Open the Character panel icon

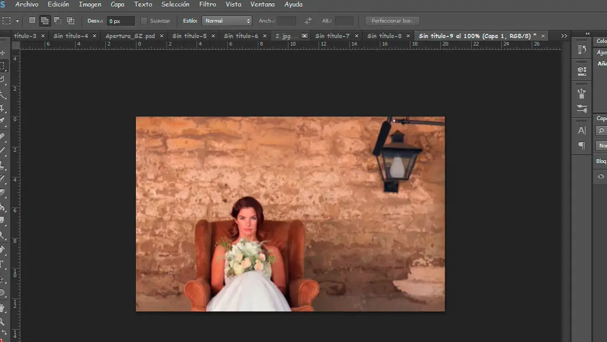(x=582, y=130)
